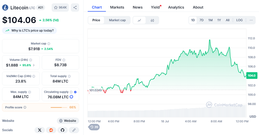Click the circulating supply progress ring
This screenshot has height=135, width=259.
coord(71,97)
